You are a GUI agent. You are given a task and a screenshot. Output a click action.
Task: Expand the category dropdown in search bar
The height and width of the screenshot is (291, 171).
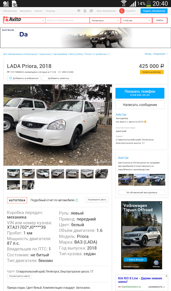[x=24, y=20]
